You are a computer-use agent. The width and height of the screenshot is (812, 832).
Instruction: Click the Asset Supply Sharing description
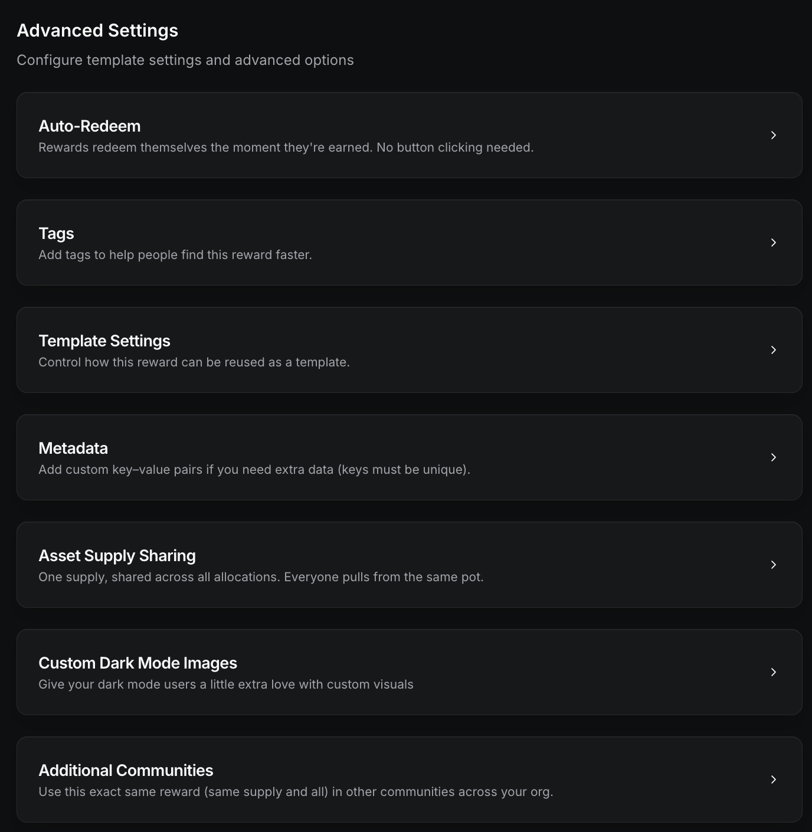261,577
